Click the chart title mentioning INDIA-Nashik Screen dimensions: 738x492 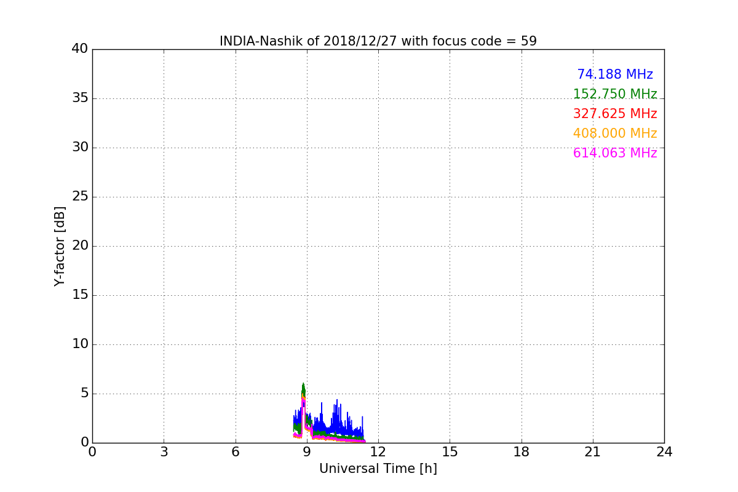378,41
